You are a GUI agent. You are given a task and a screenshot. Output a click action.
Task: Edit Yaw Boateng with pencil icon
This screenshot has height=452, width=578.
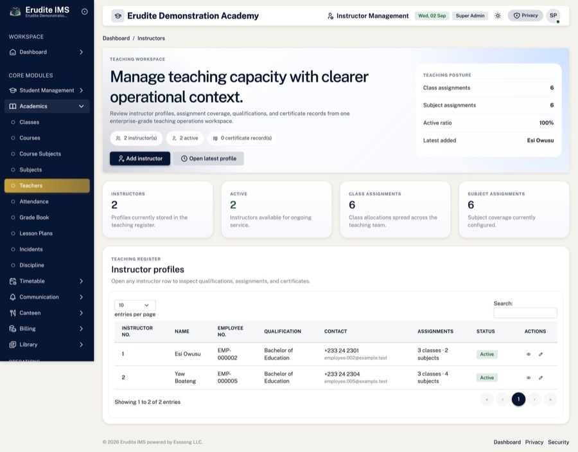point(541,378)
